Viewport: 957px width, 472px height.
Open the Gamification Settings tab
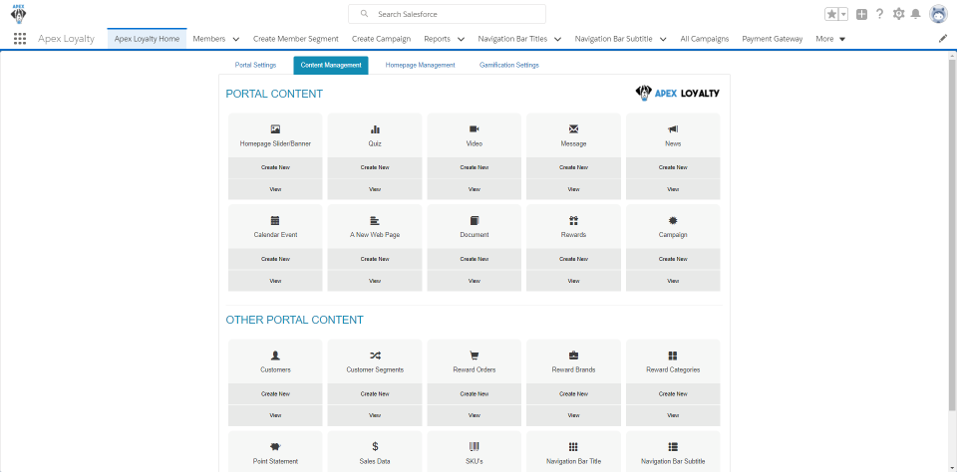(509, 66)
